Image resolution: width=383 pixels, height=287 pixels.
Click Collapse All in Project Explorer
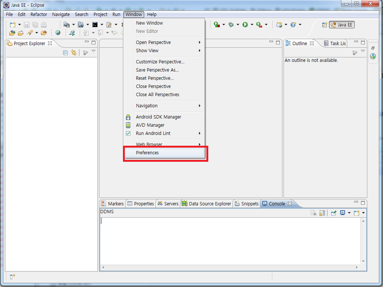point(66,53)
